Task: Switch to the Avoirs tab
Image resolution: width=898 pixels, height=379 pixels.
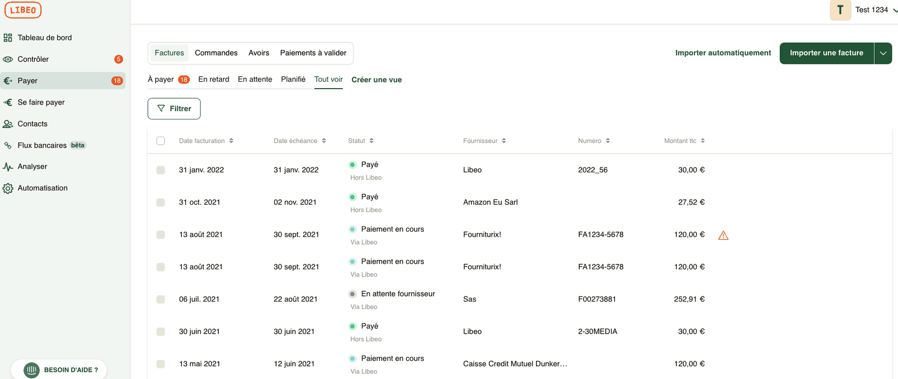Action: 259,53
